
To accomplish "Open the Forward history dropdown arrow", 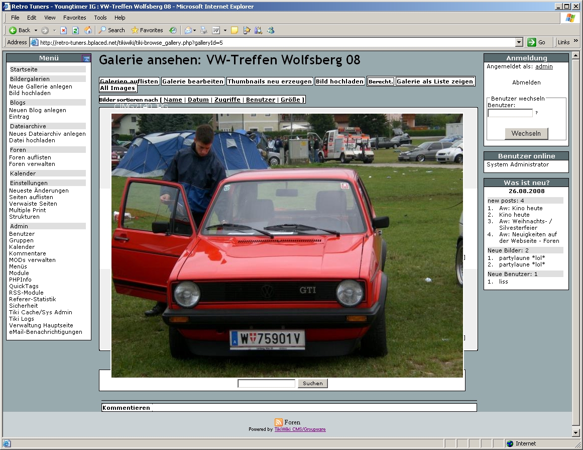I will (54, 30).
